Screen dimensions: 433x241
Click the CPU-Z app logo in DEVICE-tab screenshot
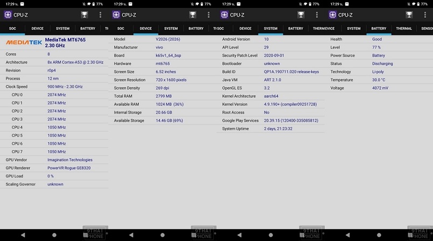point(116,15)
